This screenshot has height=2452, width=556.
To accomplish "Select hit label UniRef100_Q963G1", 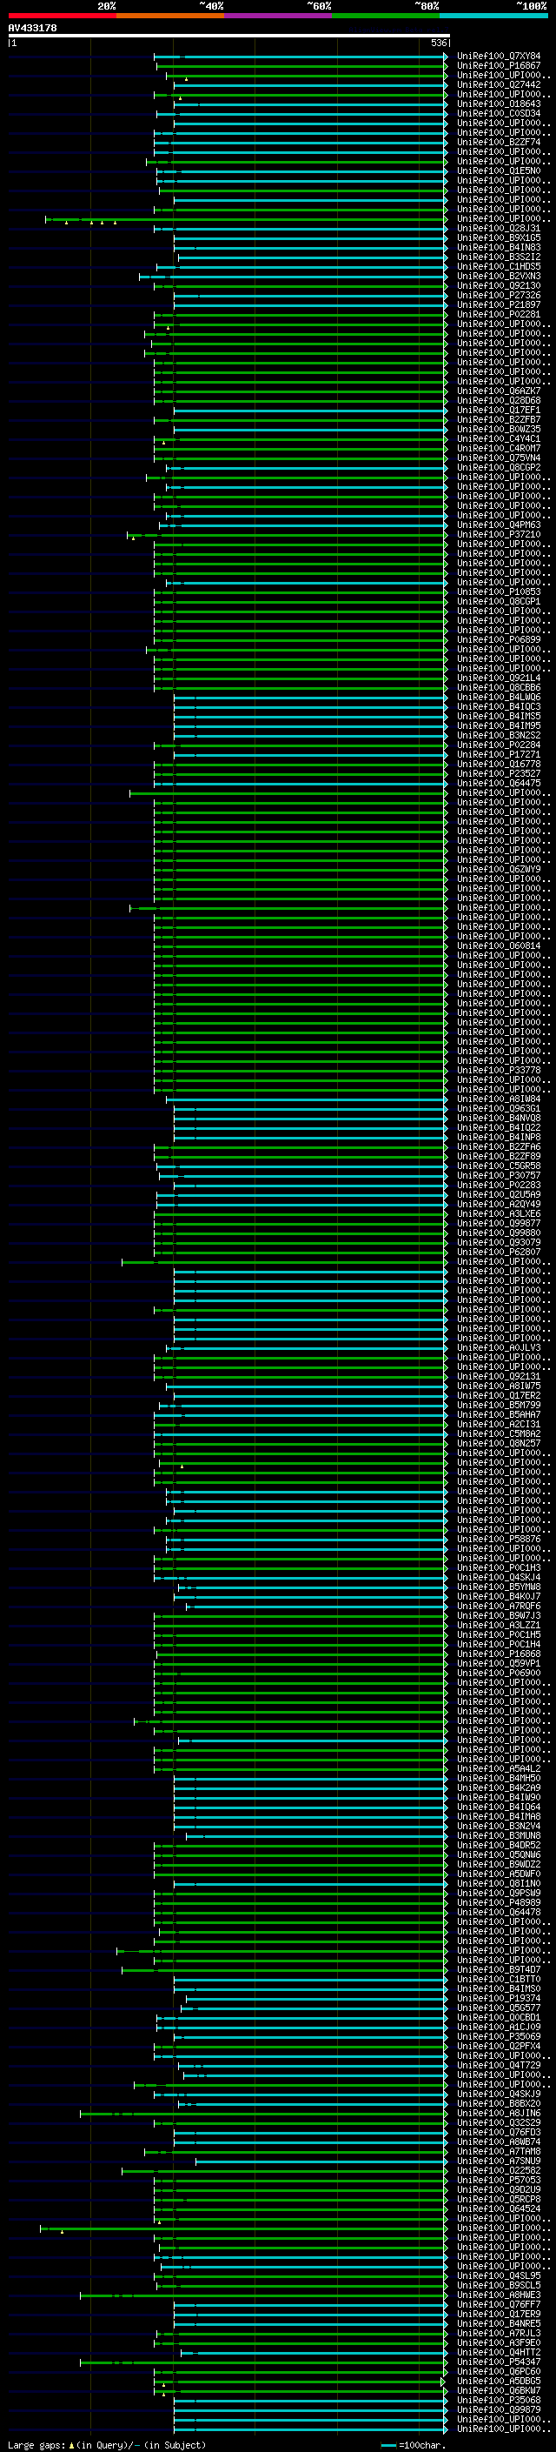I will (x=499, y=1109).
